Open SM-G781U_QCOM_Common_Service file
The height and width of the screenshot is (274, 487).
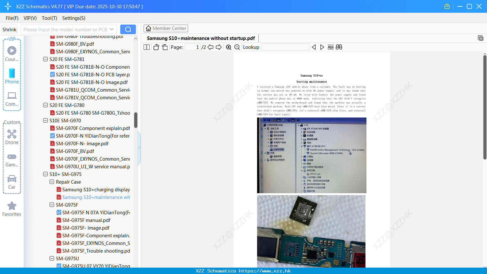(93, 90)
